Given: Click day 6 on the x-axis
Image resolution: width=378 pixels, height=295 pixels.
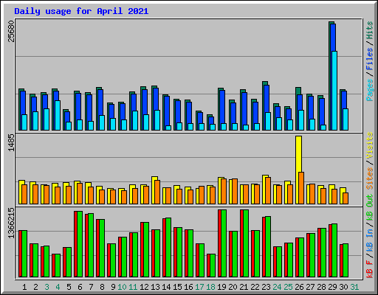Looking at the screenshot, I should pyautogui.click(x=80, y=287).
